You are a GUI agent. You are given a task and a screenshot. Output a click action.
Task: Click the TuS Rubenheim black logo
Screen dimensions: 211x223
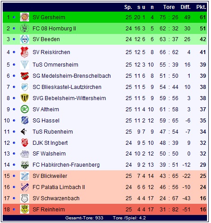(x=24, y=131)
